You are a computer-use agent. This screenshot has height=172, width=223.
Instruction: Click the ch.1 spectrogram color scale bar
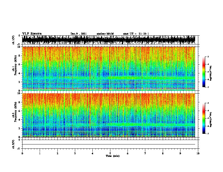(x=204, y=72)
